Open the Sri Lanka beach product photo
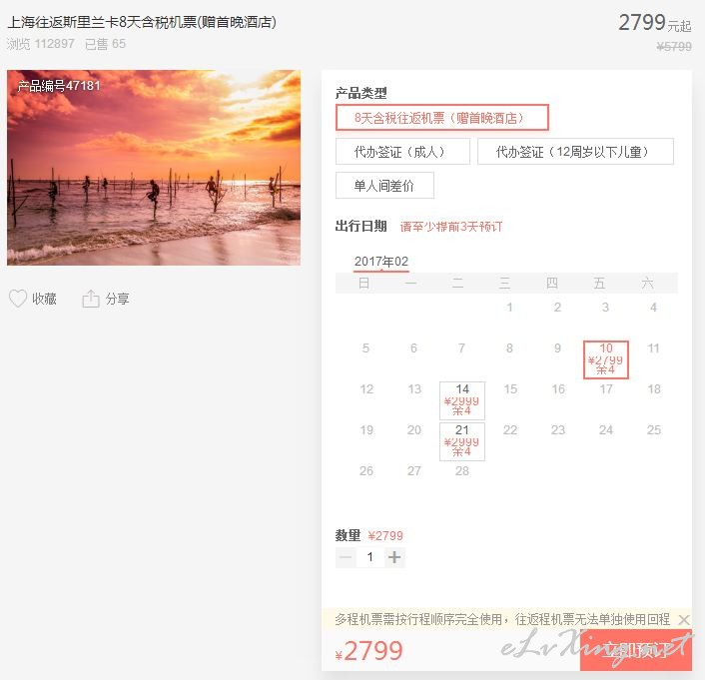 click(154, 168)
